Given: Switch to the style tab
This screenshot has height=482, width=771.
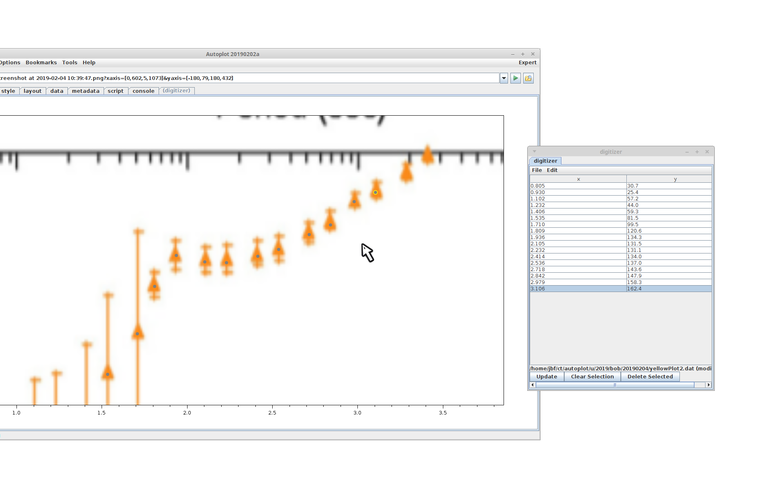Looking at the screenshot, I should pyautogui.click(x=8, y=91).
